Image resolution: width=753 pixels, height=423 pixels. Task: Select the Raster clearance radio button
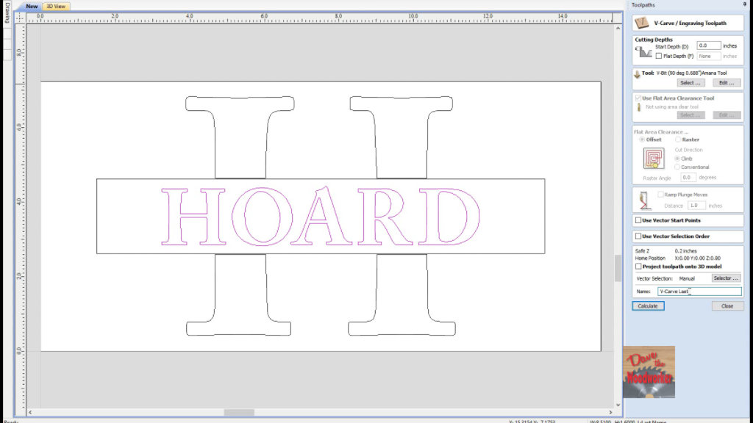point(677,140)
